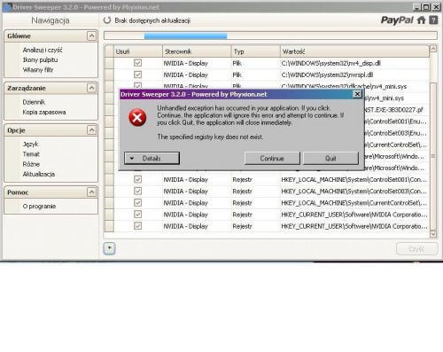443x352 pixels.
Task: Click the list scrollbar up arrow
Action: [433, 49]
